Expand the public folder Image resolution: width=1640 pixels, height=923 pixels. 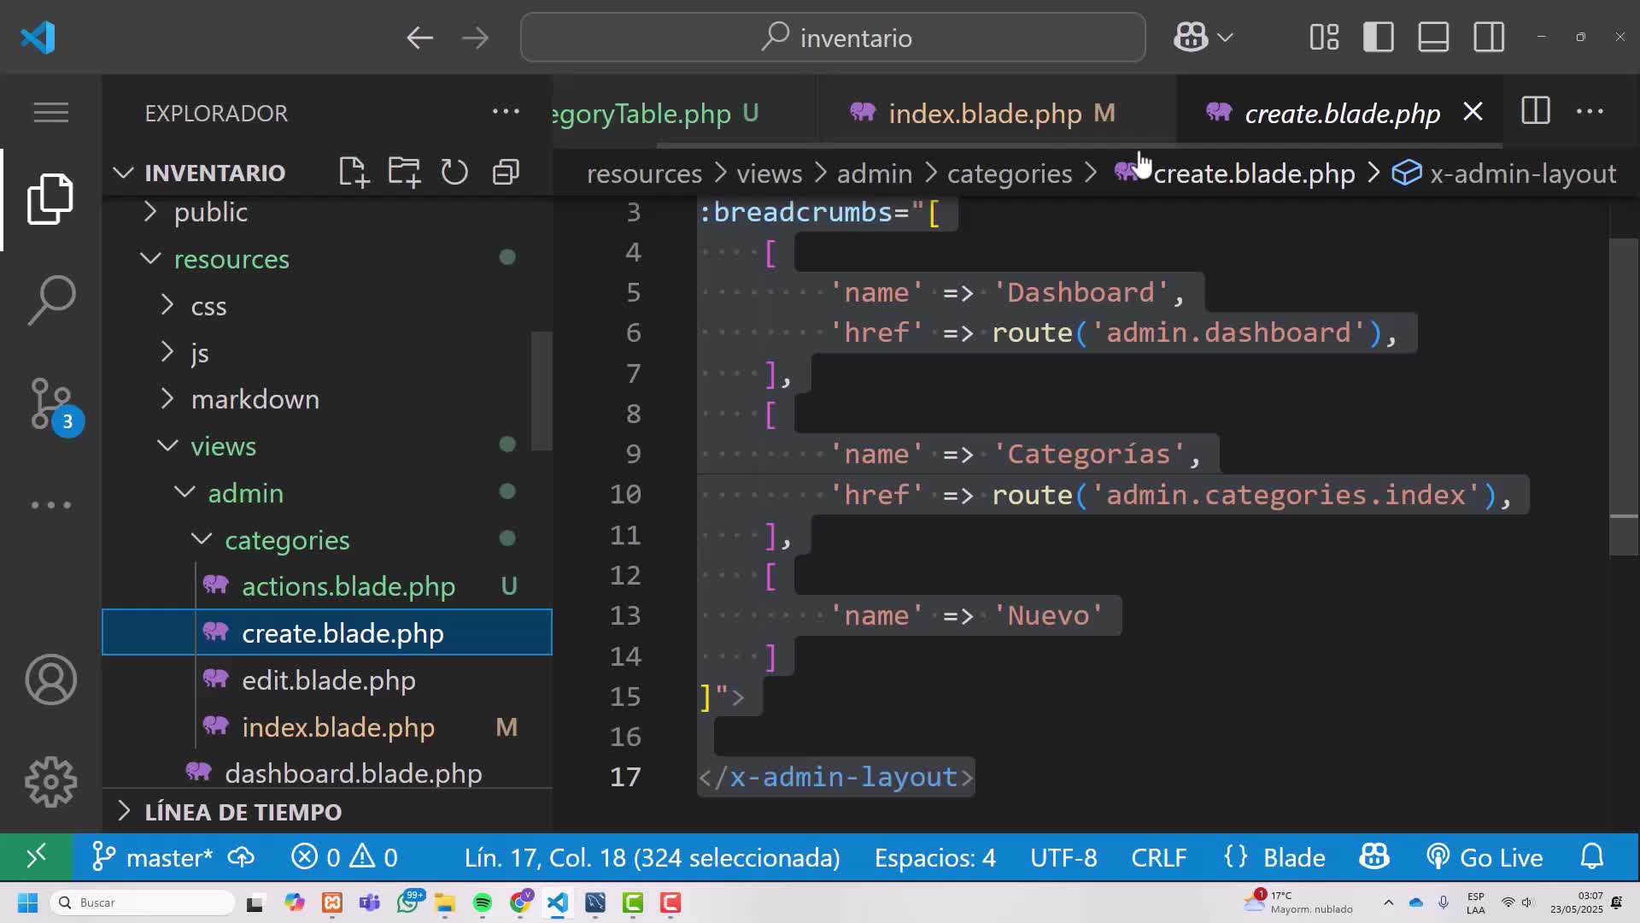click(x=210, y=212)
